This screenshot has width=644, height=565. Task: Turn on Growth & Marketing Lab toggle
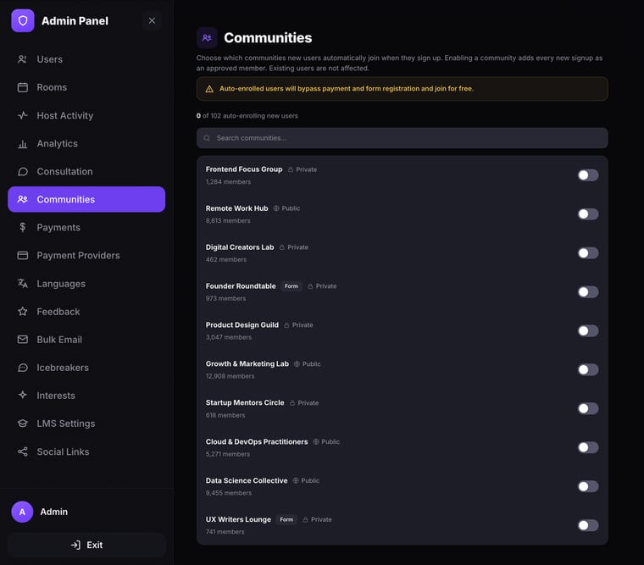point(588,369)
